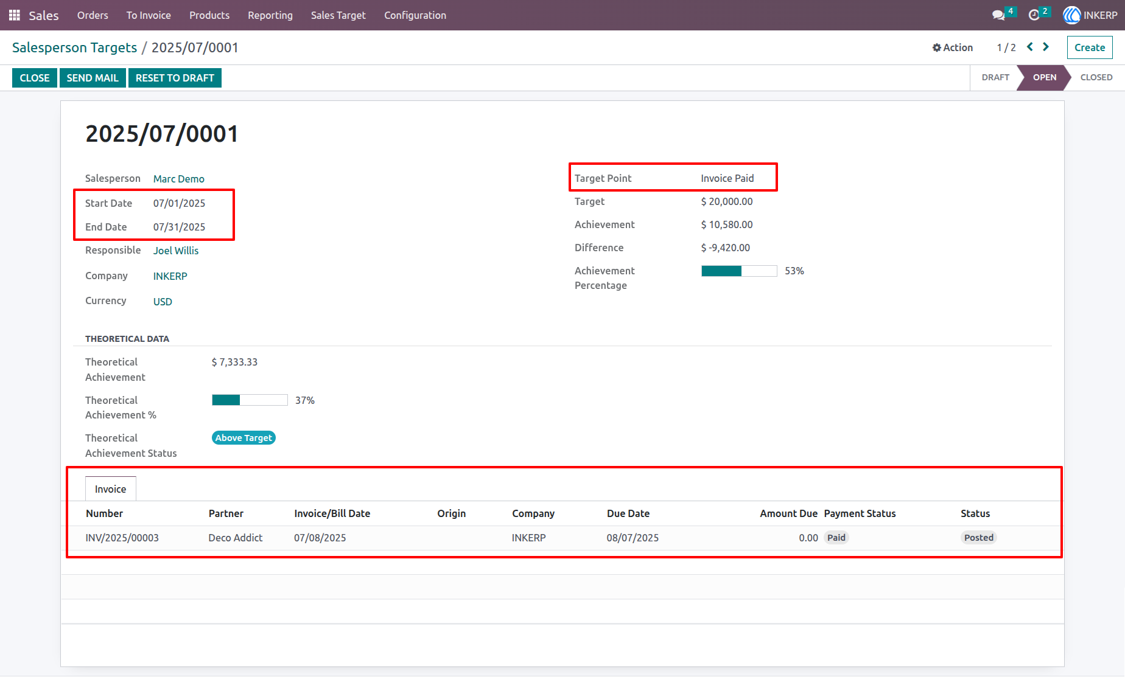Open the Sales Target menu
The width and height of the screenshot is (1125, 677).
338,15
